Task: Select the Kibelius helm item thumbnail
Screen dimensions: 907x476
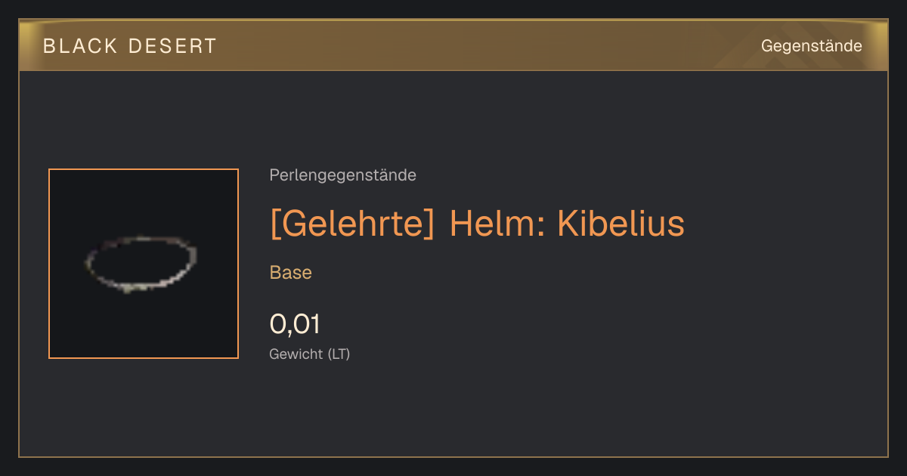Action: pos(144,264)
